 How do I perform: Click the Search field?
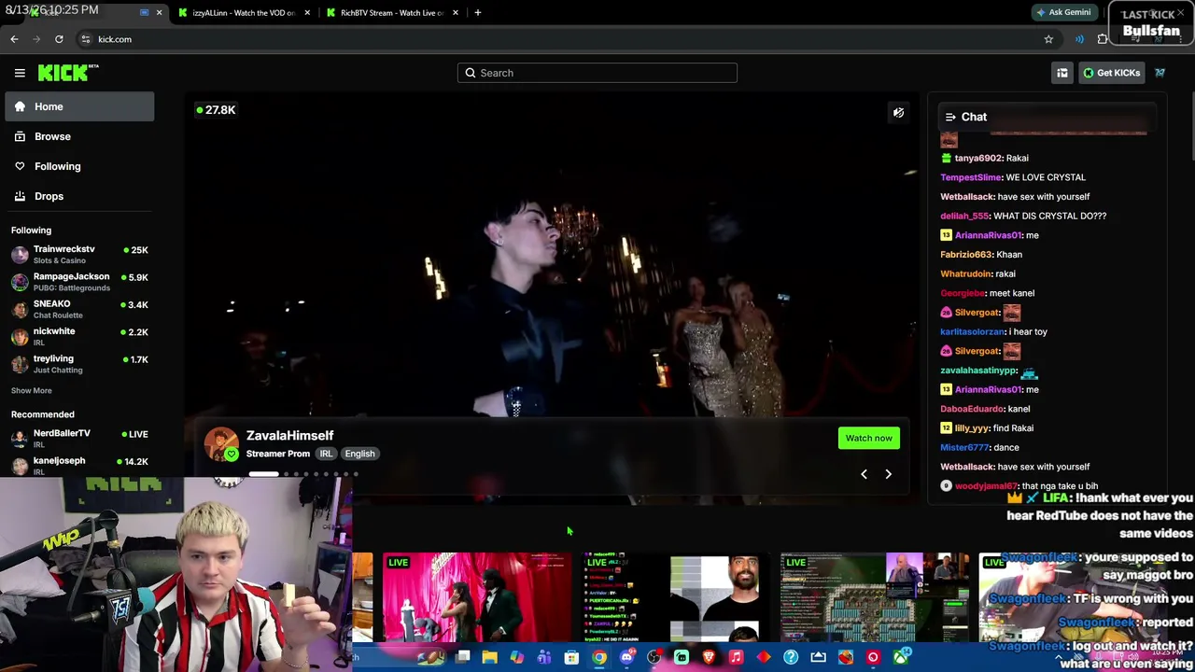[x=597, y=73]
